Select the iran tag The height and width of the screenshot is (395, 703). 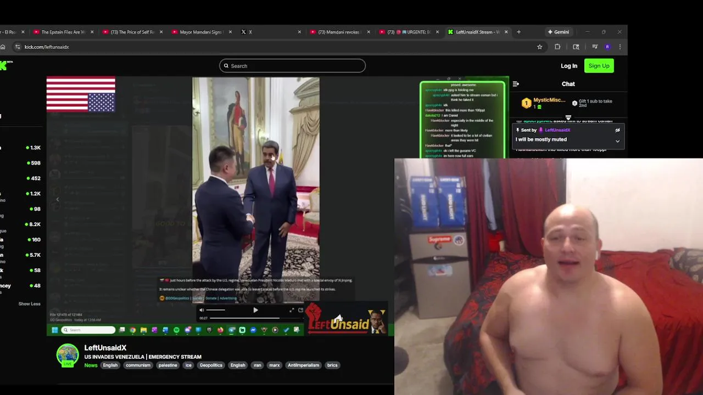257,365
